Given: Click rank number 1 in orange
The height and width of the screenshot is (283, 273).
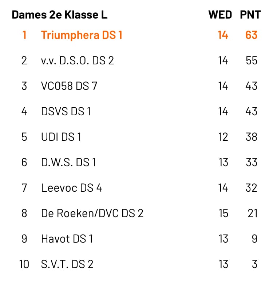Looking at the screenshot, I should (x=24, y=35).
